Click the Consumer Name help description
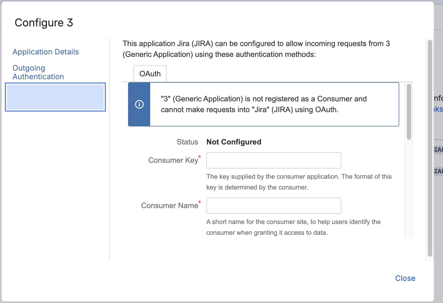This screenshot has width=443, height=303. coord(293,227)
